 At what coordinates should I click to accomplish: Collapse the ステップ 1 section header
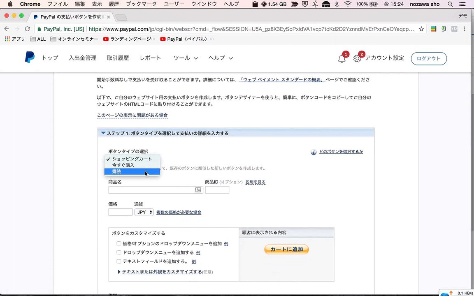[x=236, y=133]
